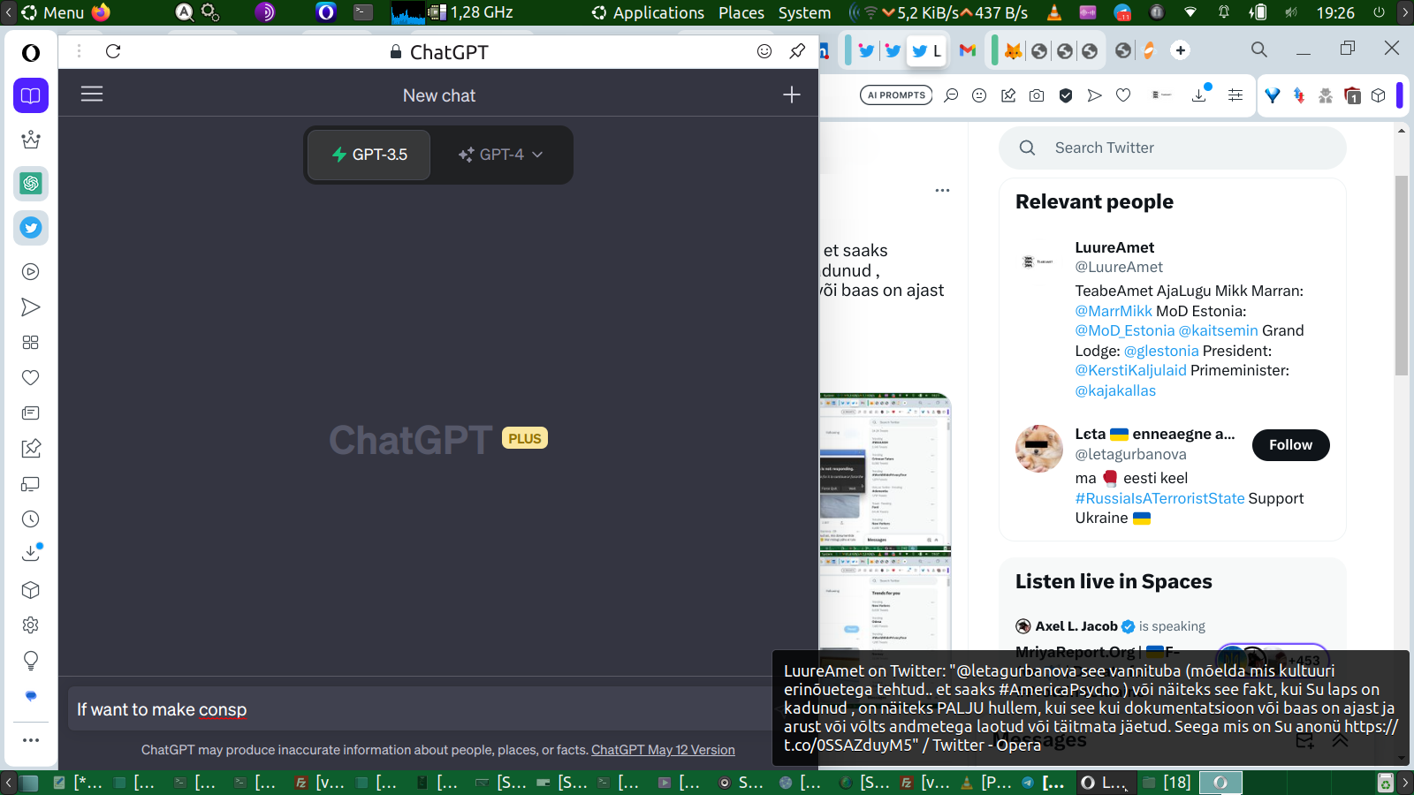Select the GPT-3.5 model
The image size is (1414, 795).
[369, 155]
